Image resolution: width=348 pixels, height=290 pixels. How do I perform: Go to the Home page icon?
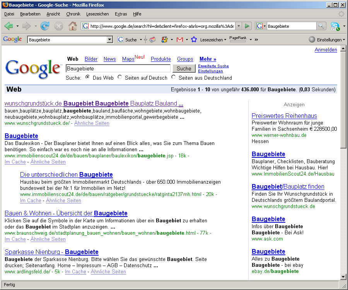coord(73,26)
